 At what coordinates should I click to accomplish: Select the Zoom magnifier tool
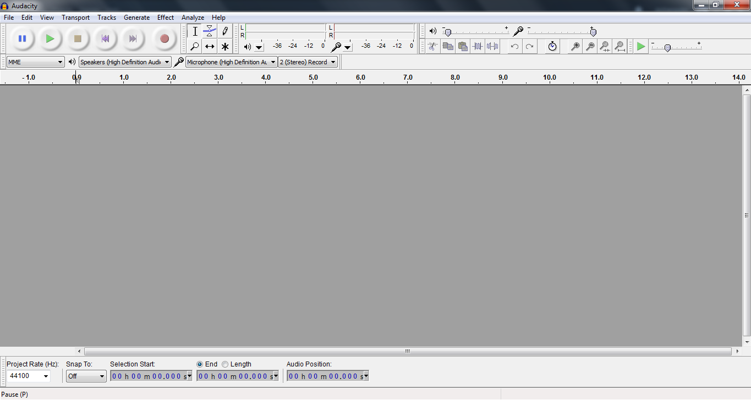(195, 46)
